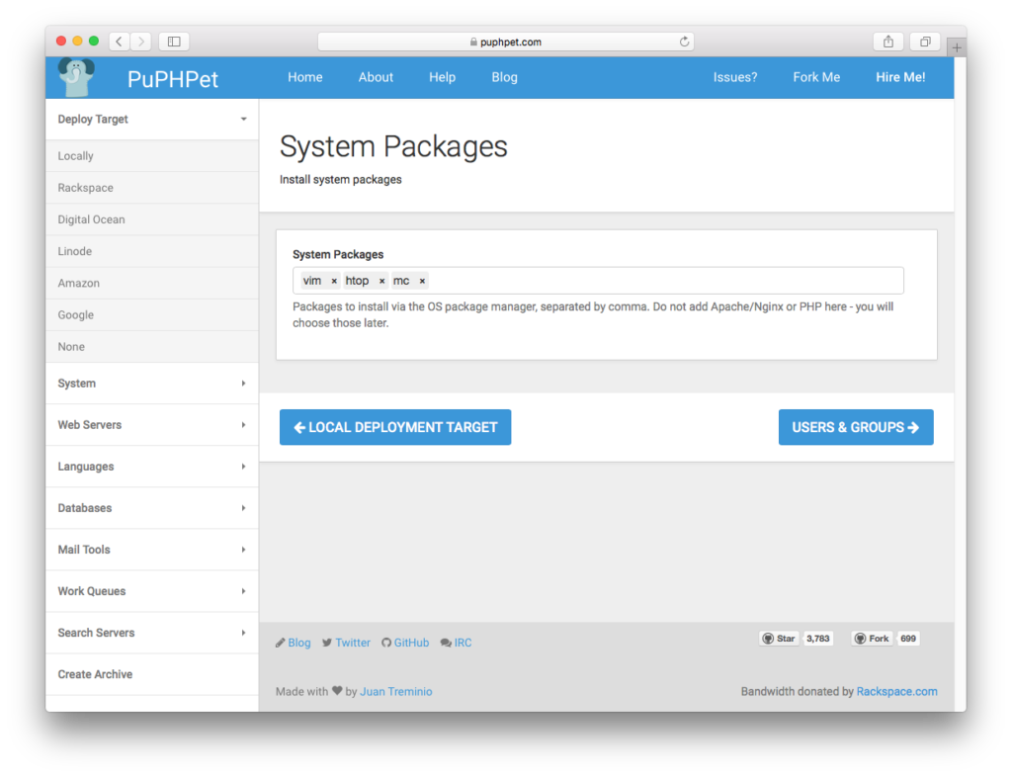The image size is (1012, 777).
Task: Select Rackspace deploy target
Action: tap(152, 188)
